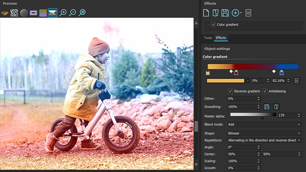Select the butterfly preview image
The image size is (306, 172).
pos(5,13)
